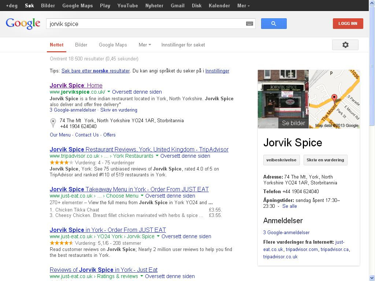375x281 pixels.
Task: Open the Jorvik Spice: Home result
Action: (x=76, y=85)
